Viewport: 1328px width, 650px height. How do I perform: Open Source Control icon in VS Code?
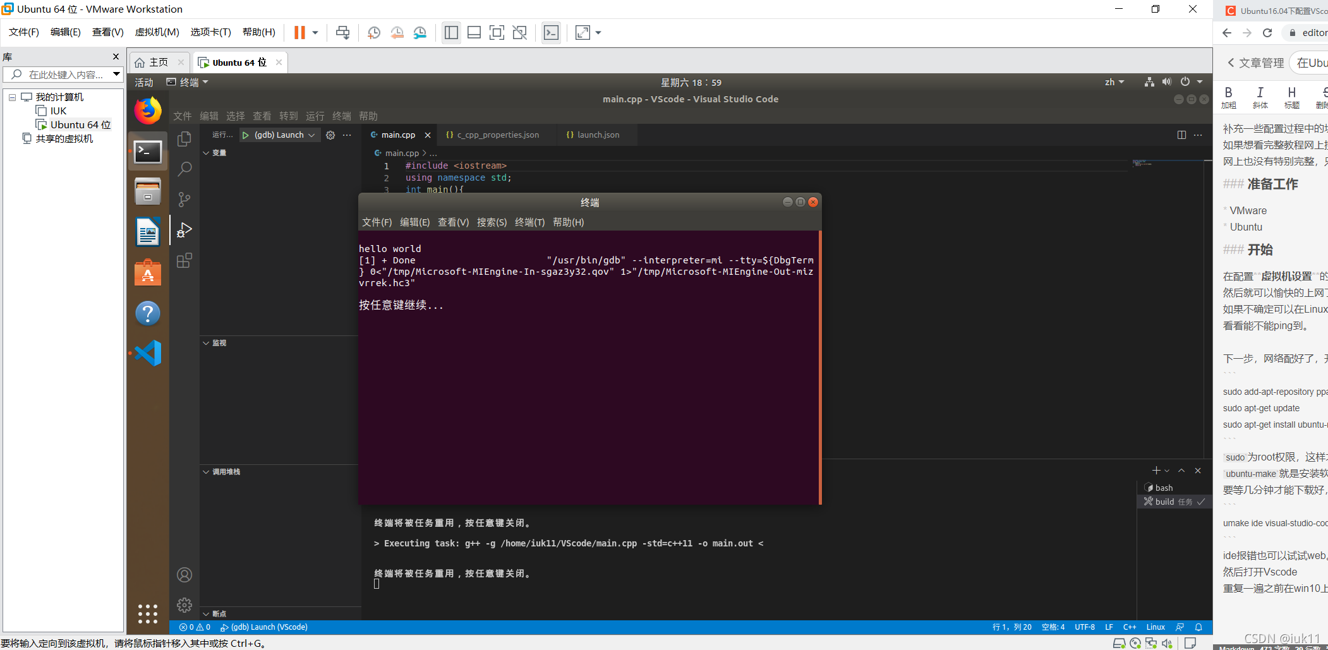(184, 200)
